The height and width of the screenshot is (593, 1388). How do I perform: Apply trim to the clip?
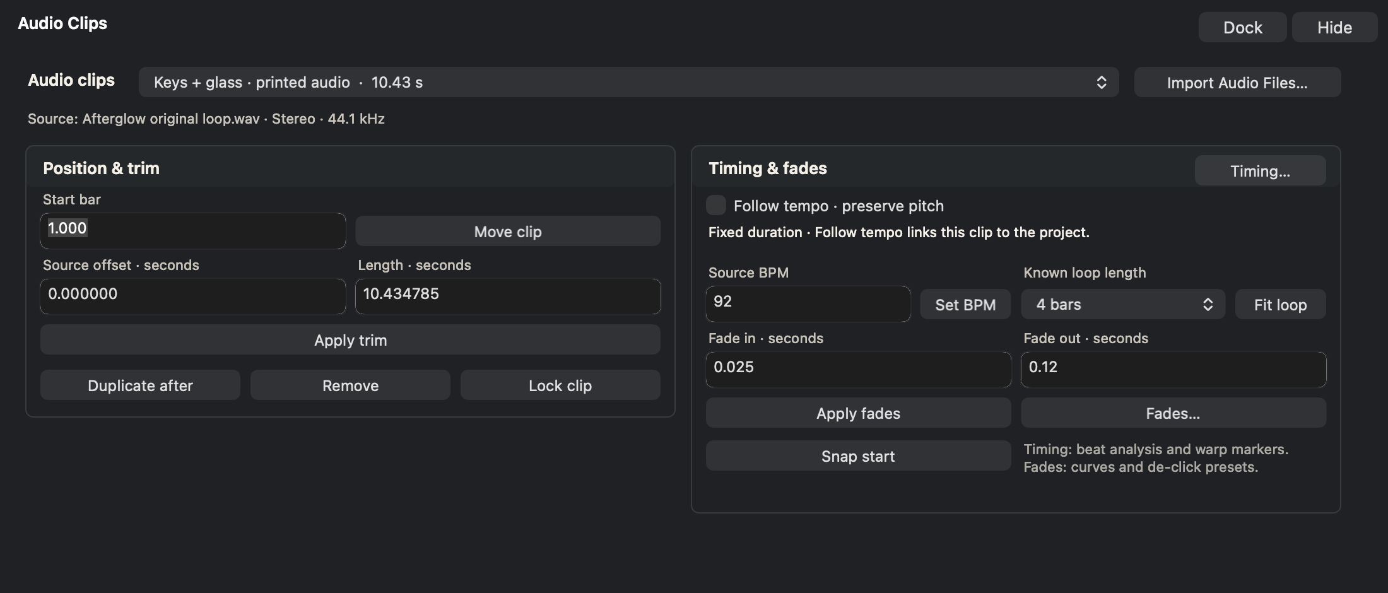350,339
